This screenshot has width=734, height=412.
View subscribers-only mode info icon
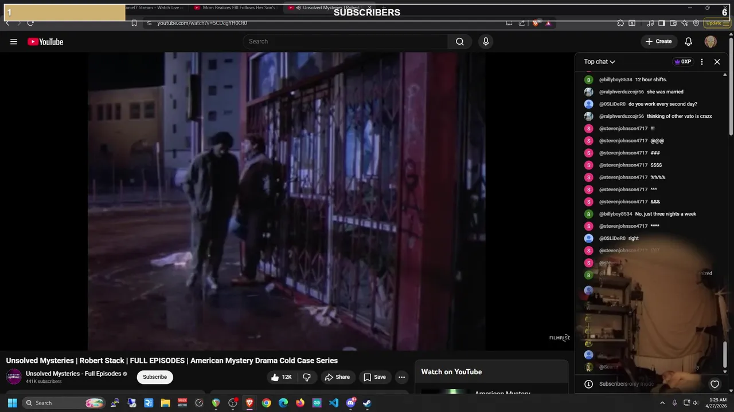coord(588,384)
